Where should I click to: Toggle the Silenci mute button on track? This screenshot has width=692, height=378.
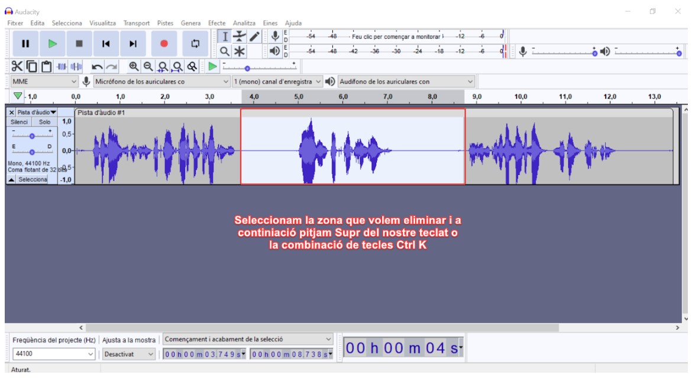19,122
